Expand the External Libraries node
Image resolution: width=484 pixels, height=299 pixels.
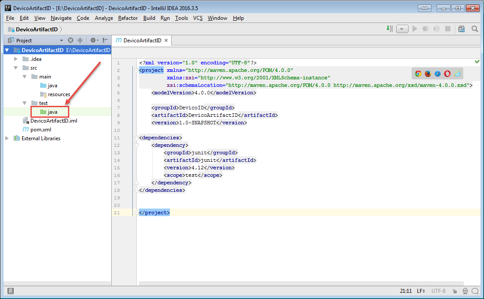point(7,138)
